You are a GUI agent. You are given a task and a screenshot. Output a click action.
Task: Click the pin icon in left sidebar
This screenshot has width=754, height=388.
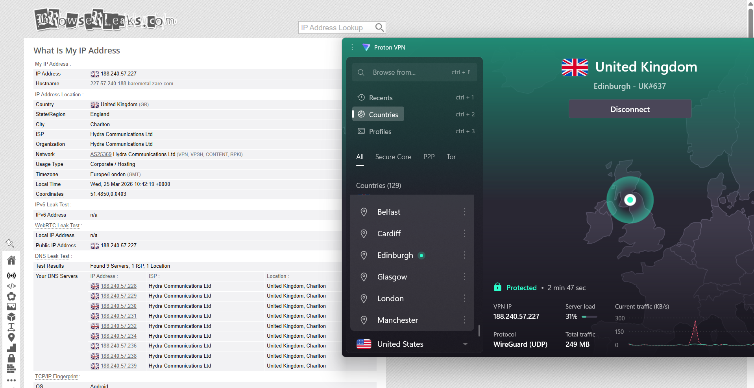coord(10,243)
